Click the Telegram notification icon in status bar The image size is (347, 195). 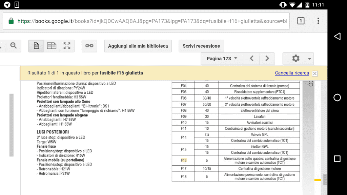pyautogui.click(x=7, y=5)
